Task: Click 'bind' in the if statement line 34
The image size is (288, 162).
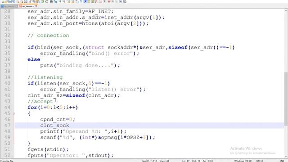Action: (x=44, y=47)
